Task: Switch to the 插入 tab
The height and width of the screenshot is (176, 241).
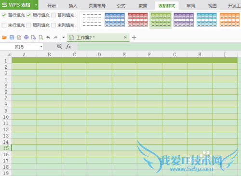Action: (73, 6)
